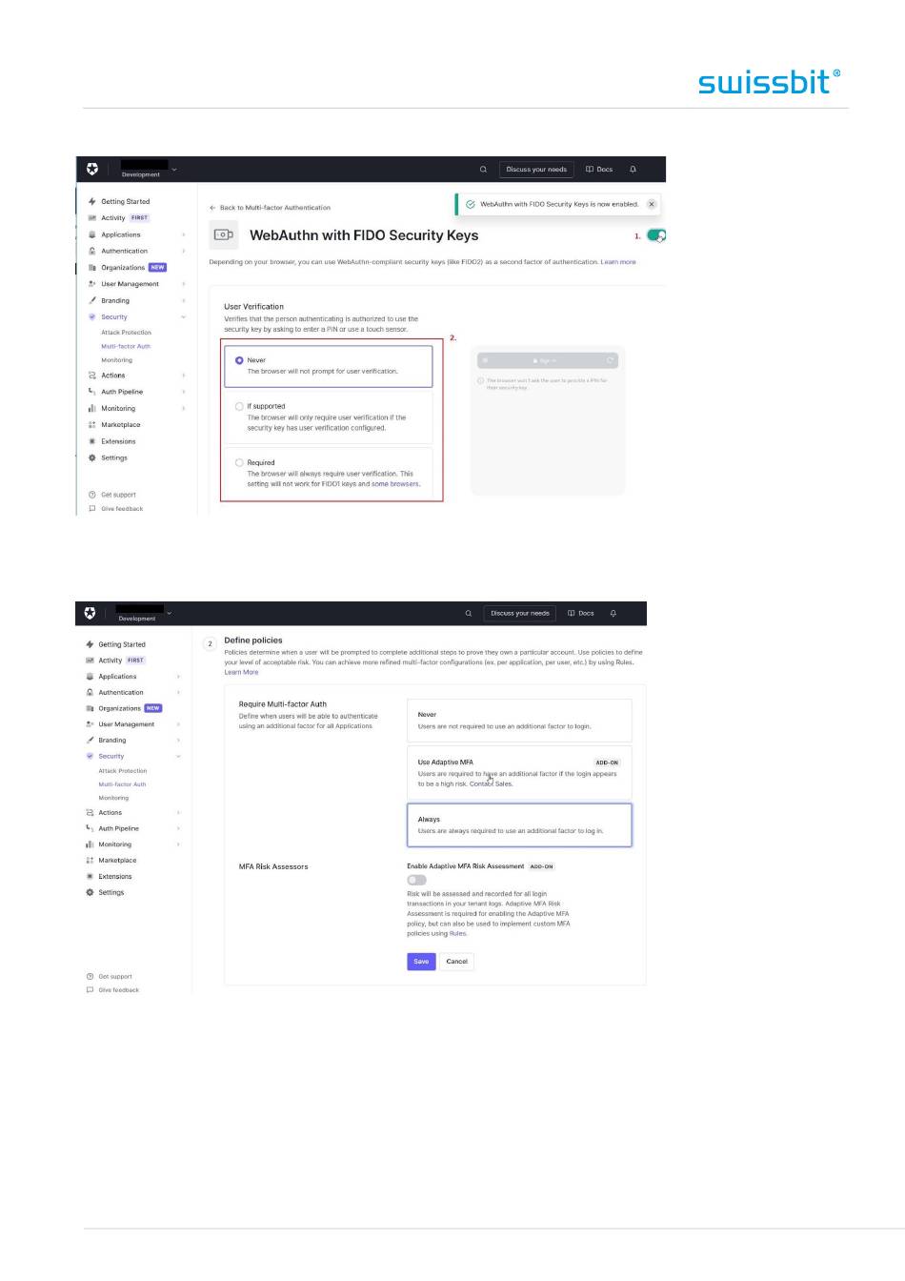Image resolution: width=905 pixels, height=1281 pixels.
Task: Expand Auth Pipeline chevron, bottom sidebar
Action: tap(178, 828)
